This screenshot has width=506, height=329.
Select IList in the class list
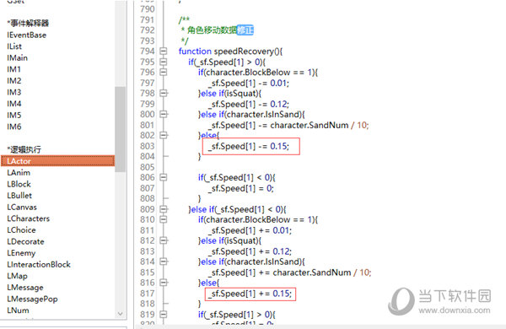[14, 46]
